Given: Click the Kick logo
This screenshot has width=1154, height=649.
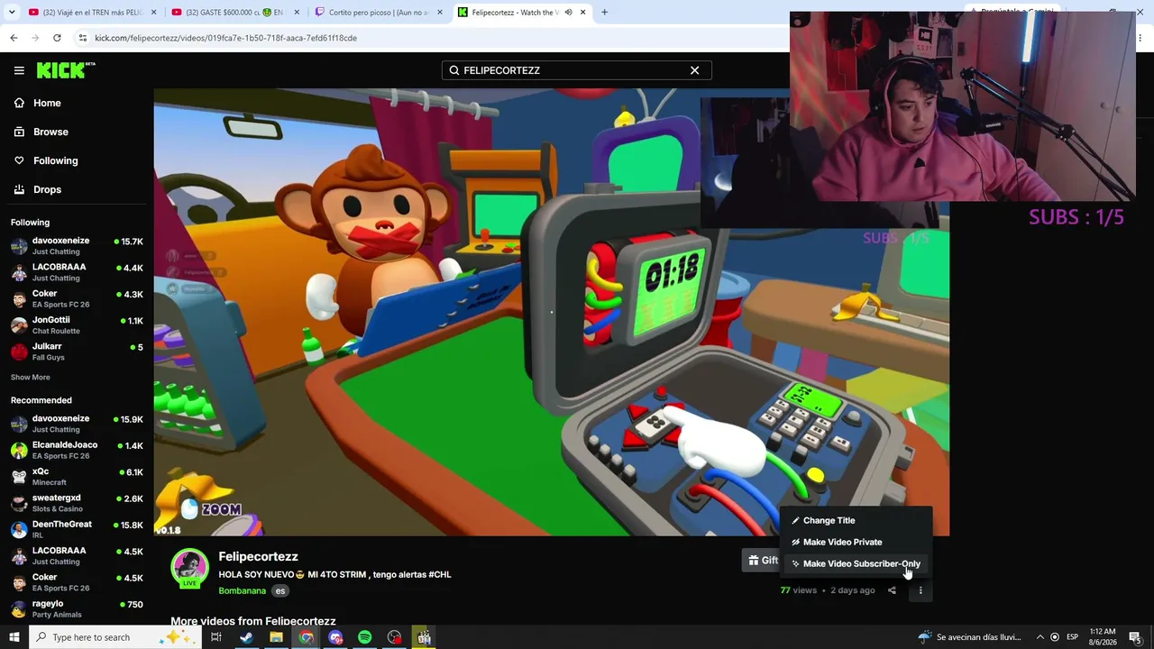Looking at the screenshot, I should (x=66, y=70).
